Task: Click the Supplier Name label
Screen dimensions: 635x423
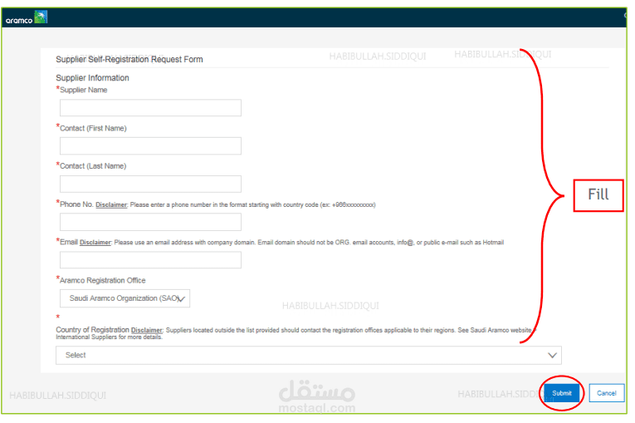Action: pos(84,91)
